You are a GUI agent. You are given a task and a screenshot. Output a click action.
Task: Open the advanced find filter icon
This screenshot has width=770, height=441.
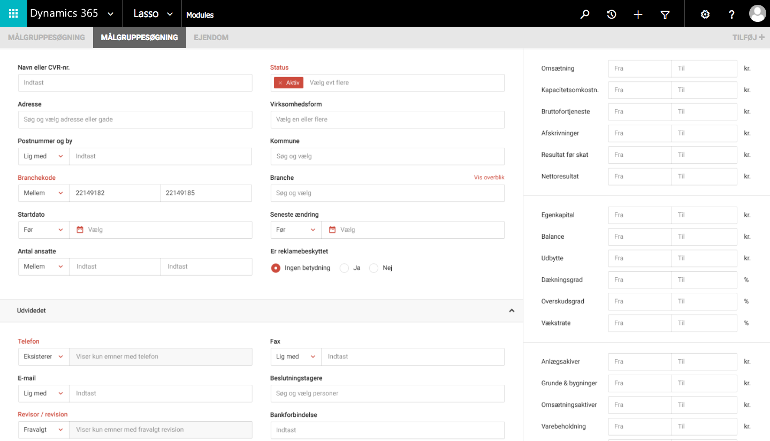[x=665, y=14]
